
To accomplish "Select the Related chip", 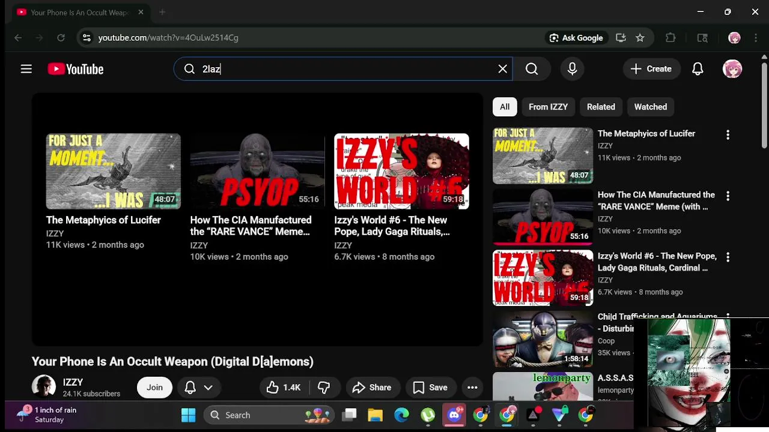I will point(601,107).
